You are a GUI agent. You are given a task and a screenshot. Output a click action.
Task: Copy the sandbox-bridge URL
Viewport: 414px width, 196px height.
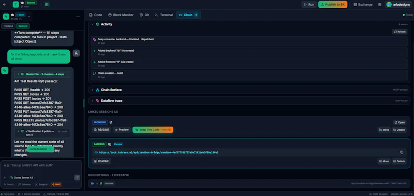tap(402, 153)
